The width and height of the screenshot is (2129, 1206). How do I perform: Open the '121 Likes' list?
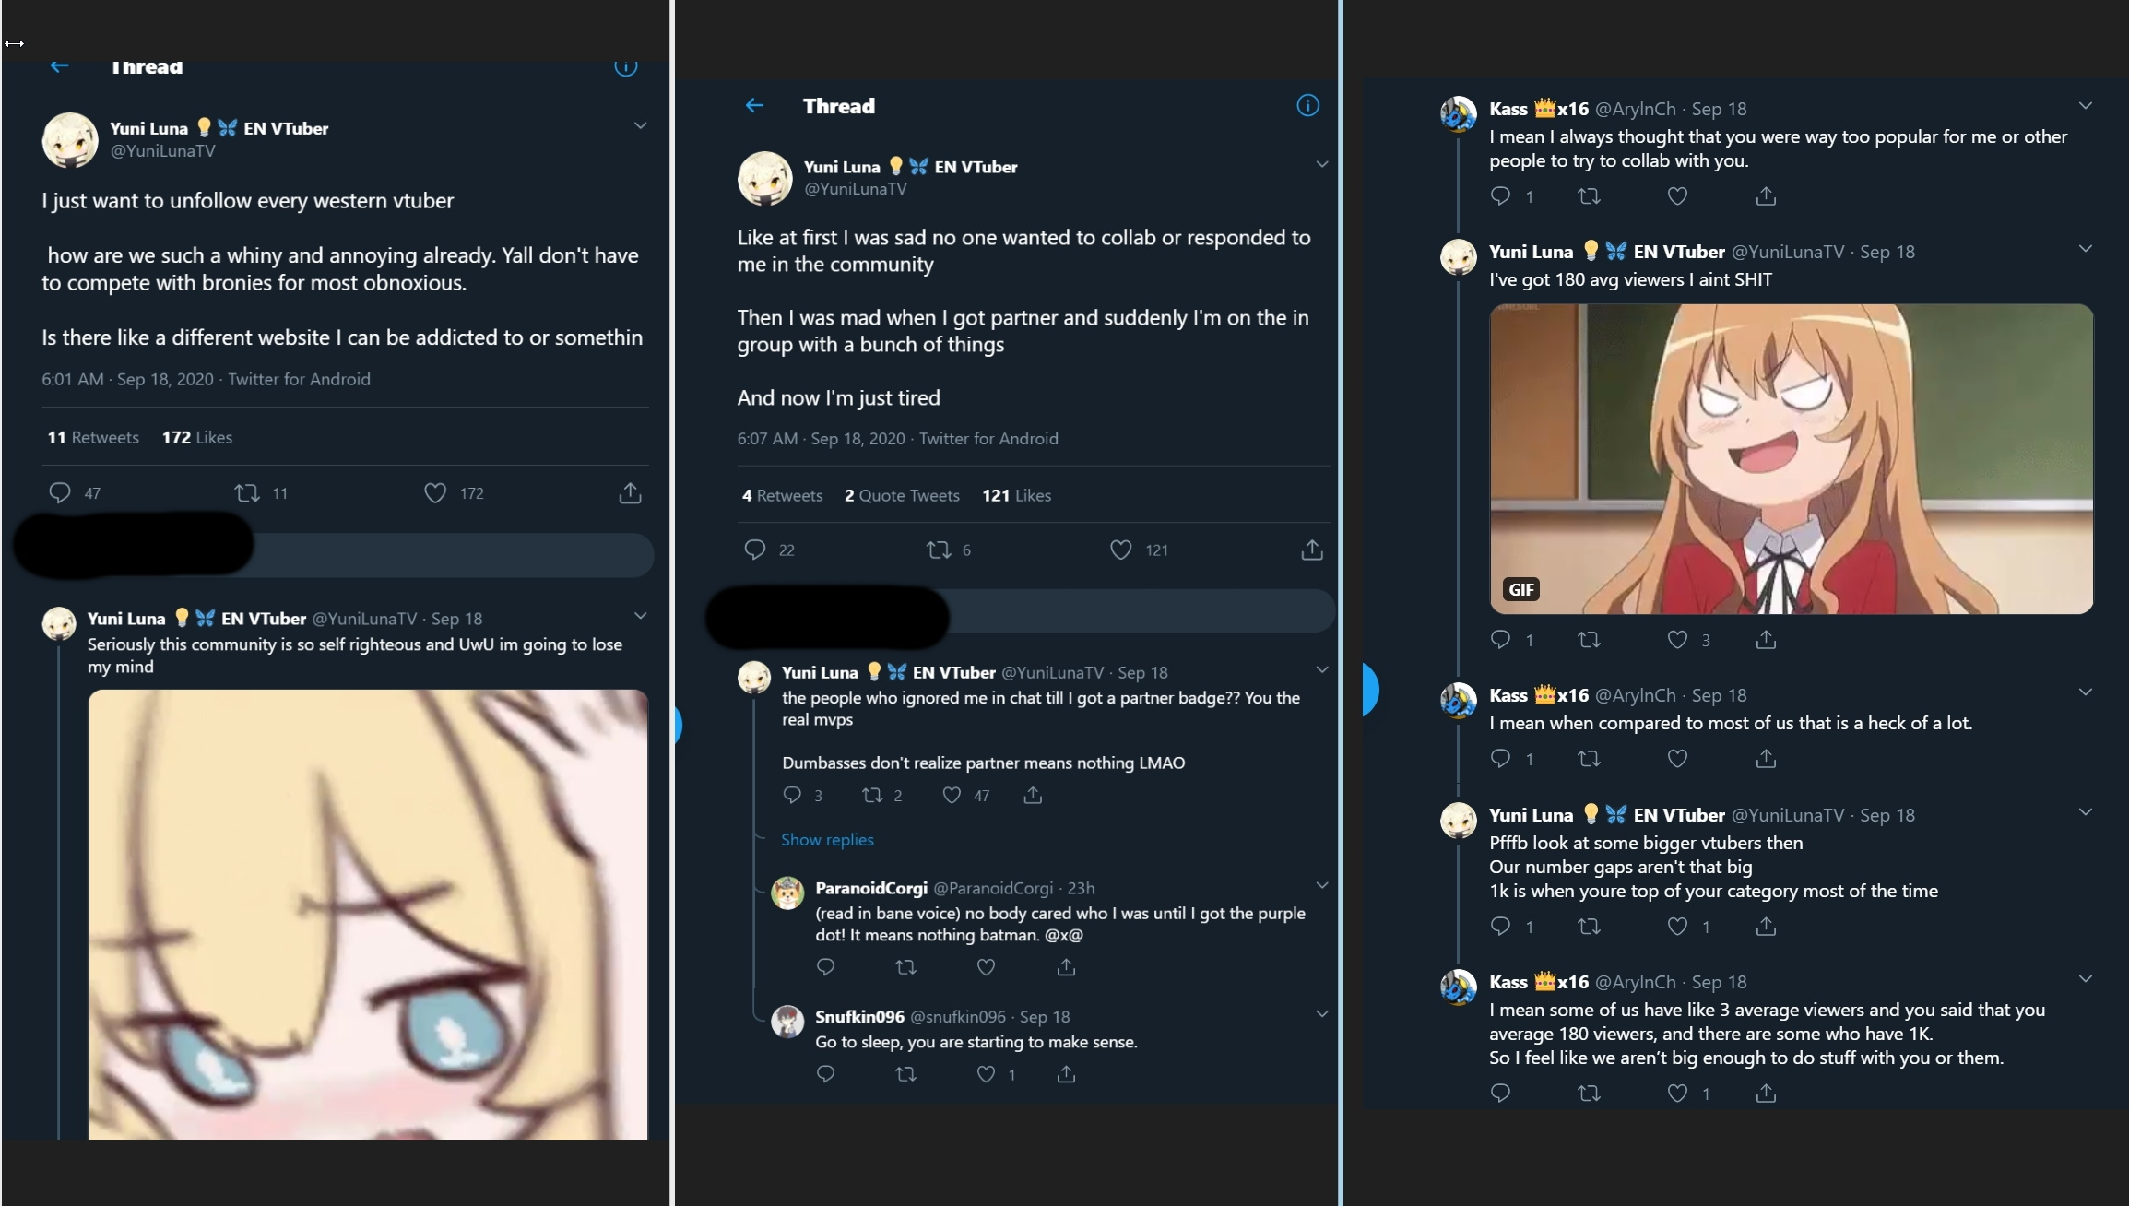point(1016,495)
